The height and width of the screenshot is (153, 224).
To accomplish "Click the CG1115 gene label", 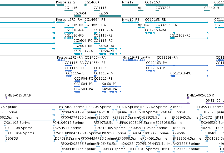I will tap(100, 8).
